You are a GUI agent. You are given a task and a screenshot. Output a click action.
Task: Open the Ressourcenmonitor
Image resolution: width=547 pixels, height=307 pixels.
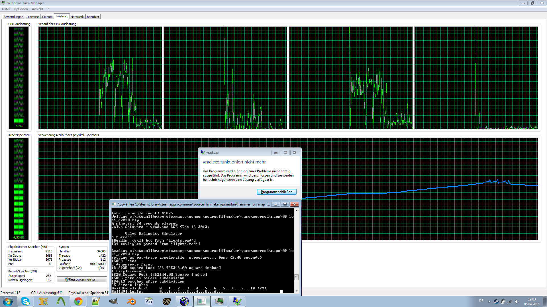coord(82,279)
